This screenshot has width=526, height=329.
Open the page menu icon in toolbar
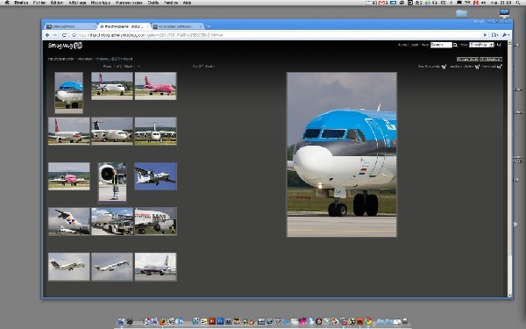(x=494, y=35)
